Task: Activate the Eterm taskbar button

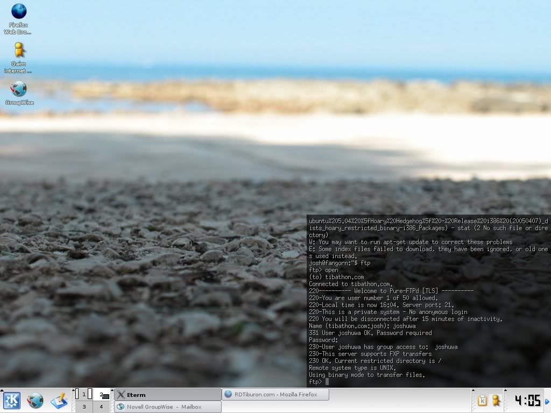Action: (168, 395)
